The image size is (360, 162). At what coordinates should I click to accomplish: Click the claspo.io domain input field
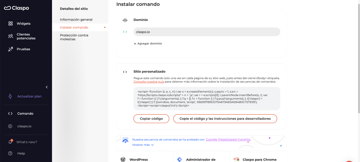[206, 32]
